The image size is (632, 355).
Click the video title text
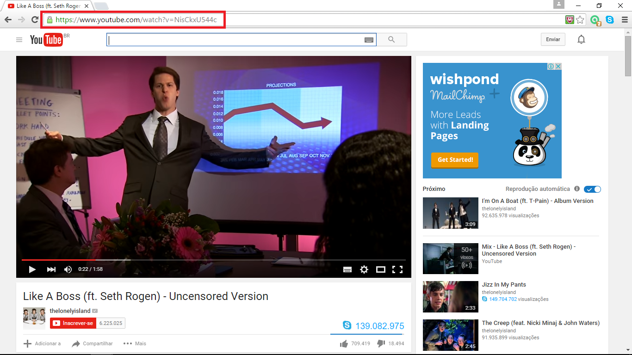click(x=146, y=296)
